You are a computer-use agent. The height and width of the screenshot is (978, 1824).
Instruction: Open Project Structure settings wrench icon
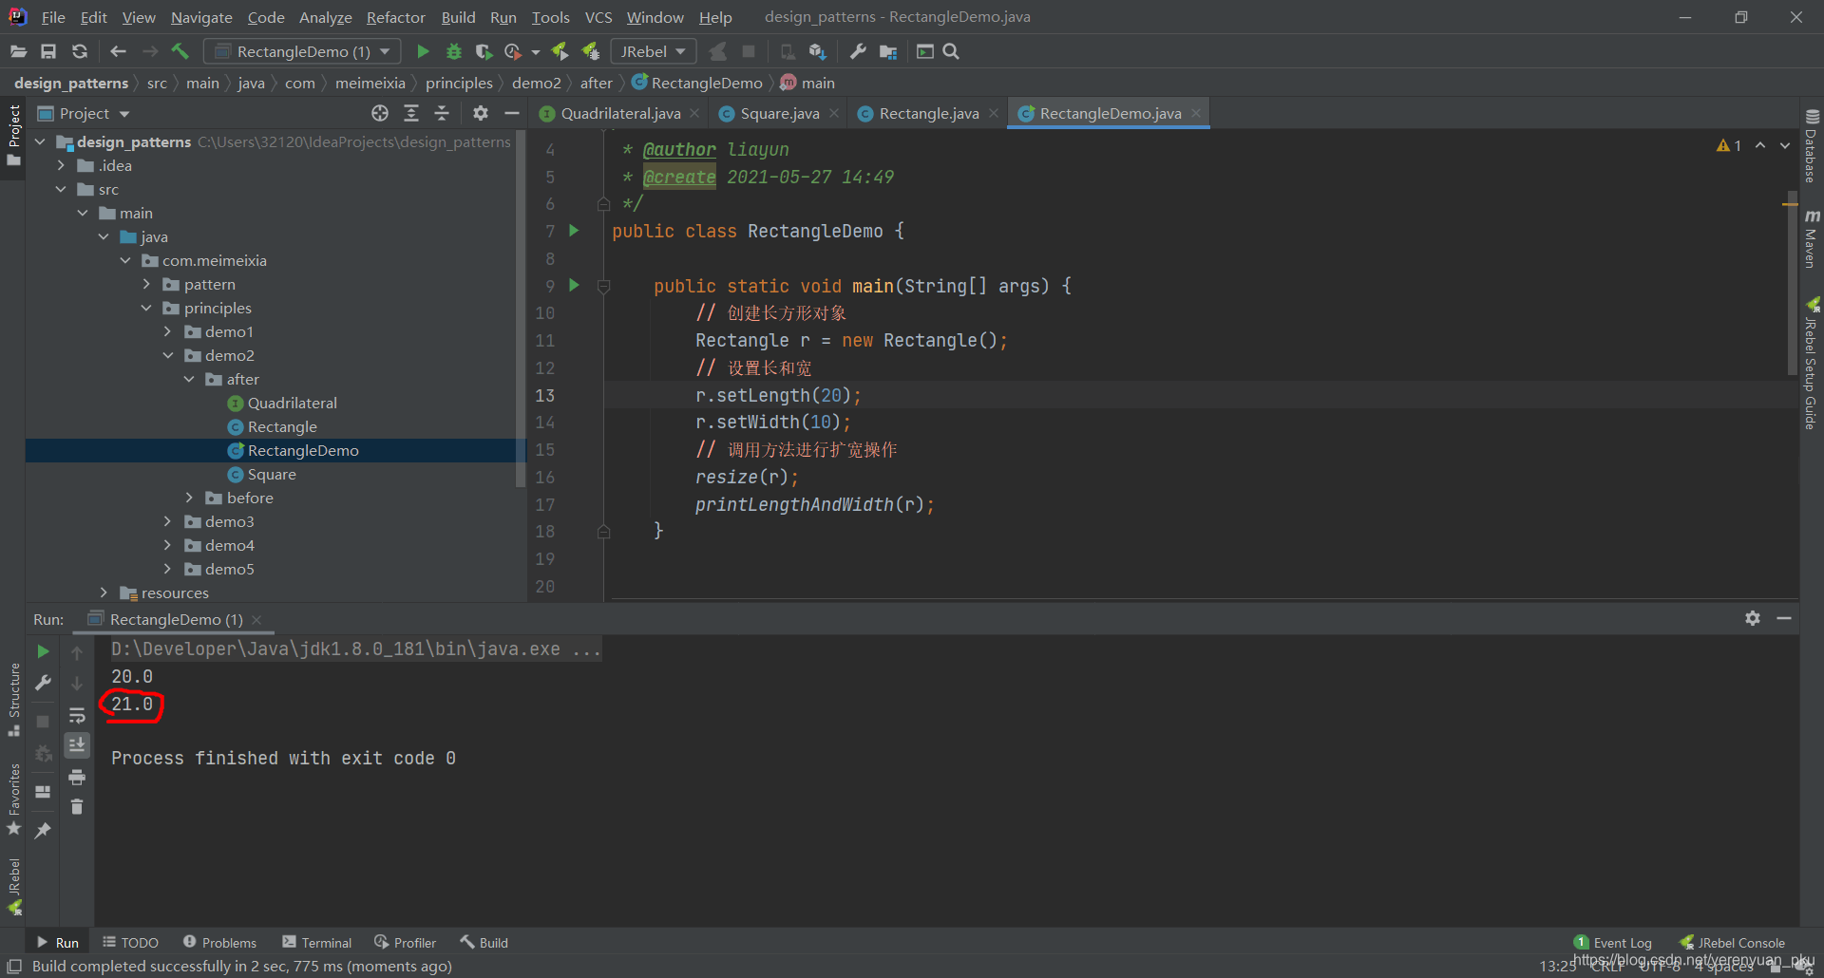point(858,51)
